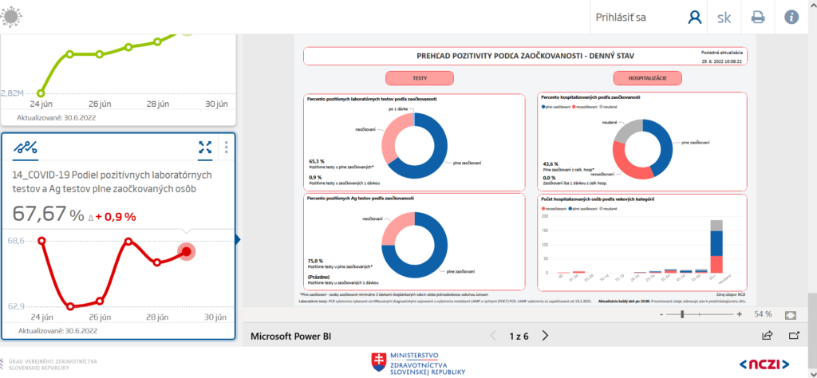
Task: Click the HOSPITALIZÁCIE button in report
Action: (x=648, y=78)
